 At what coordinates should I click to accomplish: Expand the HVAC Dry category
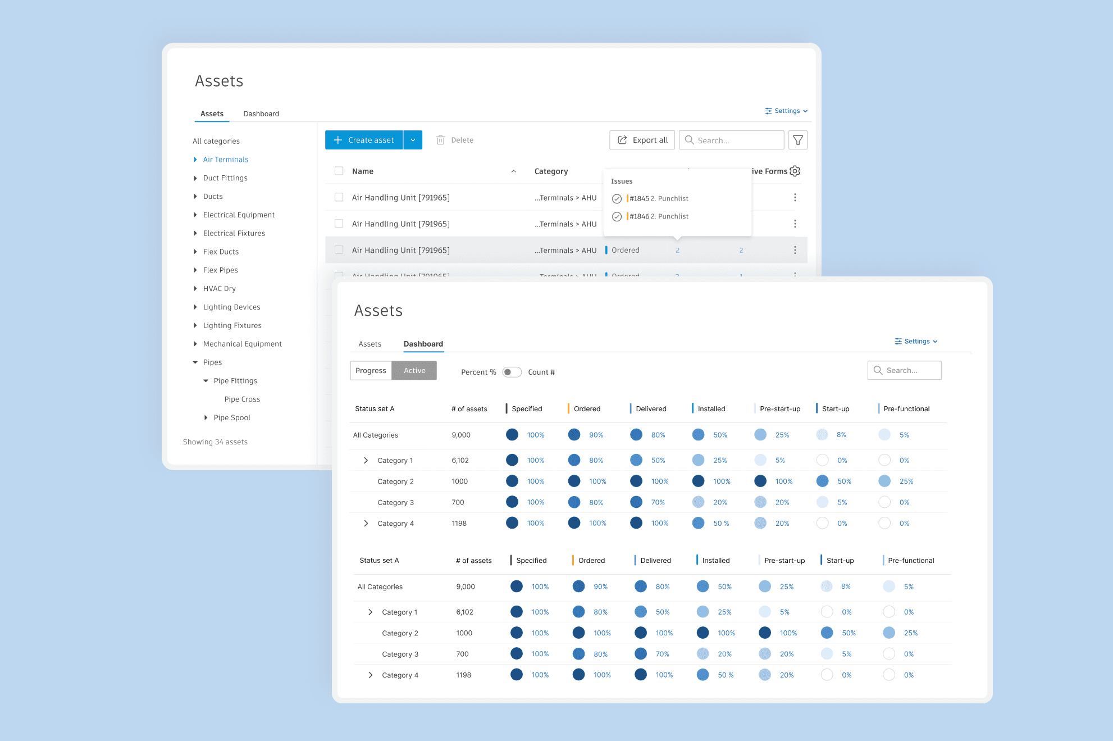[195, 288]
